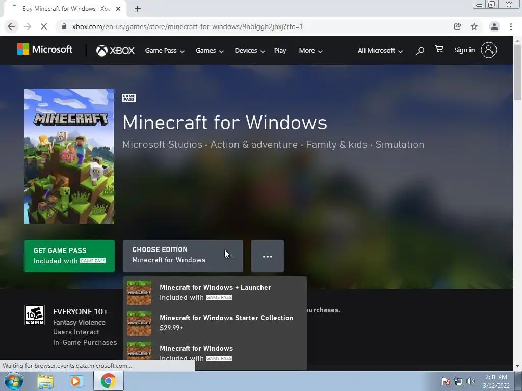This screenshot has width=522, height=391.
Task: Click the In-Game Purchases text
Action: coord(85,342)
